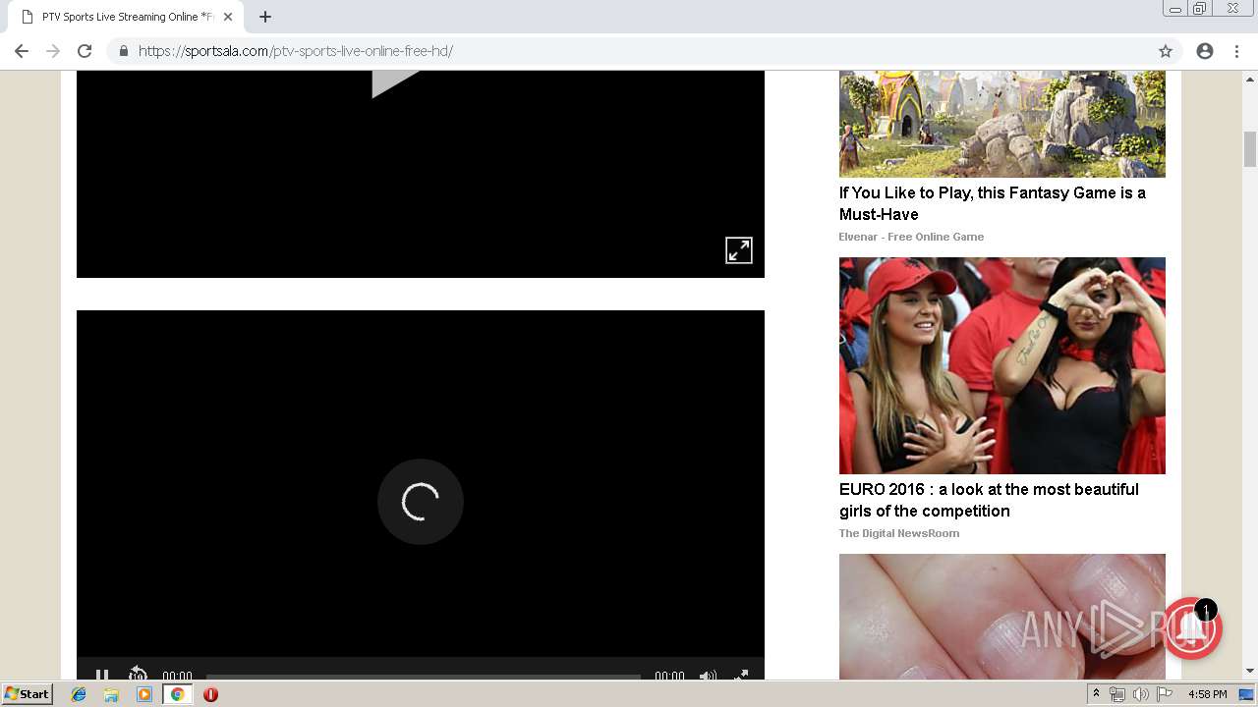Click the Show desktop button
The width and height of the screenshot is (1258, 707).
(1246, 694)
